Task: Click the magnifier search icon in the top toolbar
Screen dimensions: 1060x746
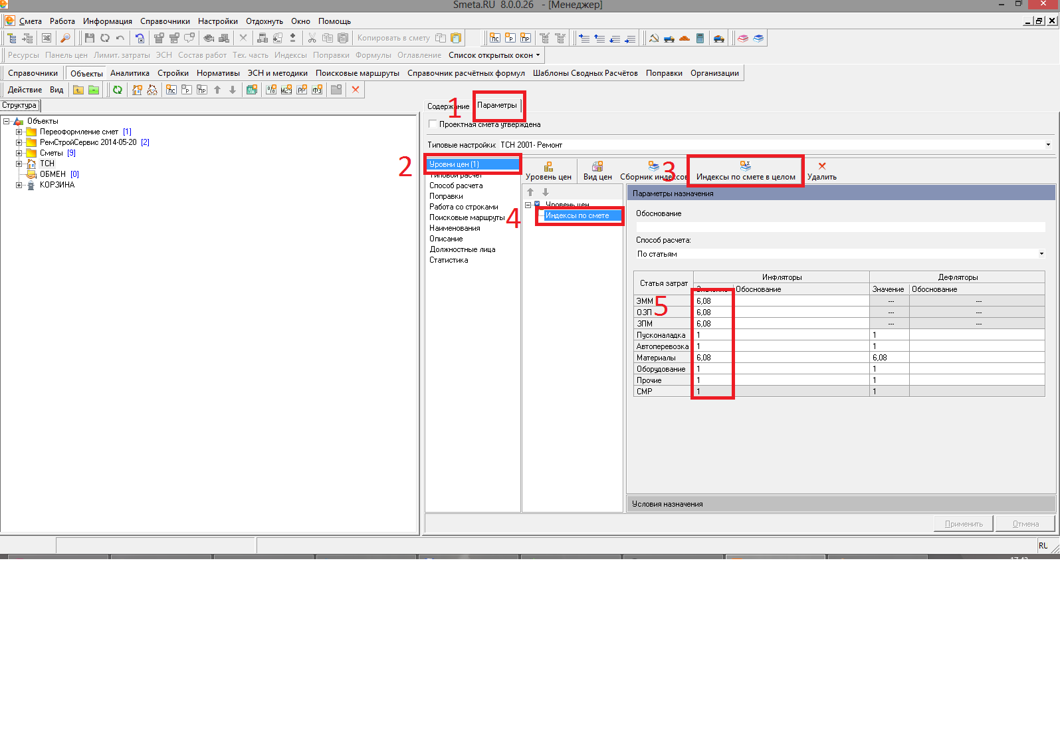Action: [x=65, y=38]
